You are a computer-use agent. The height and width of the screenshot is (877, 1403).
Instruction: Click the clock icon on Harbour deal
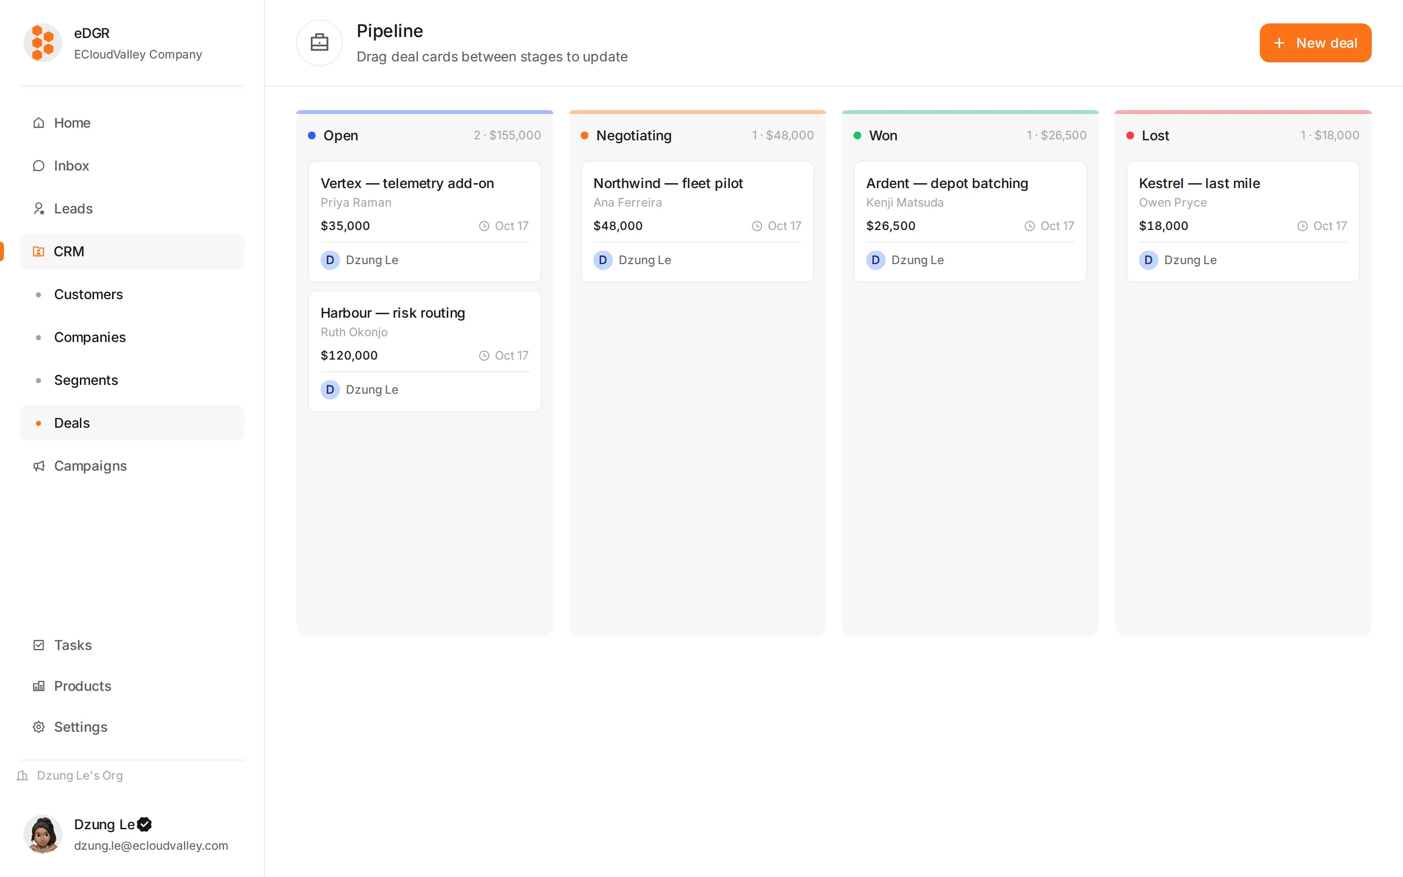pos(484,356)
